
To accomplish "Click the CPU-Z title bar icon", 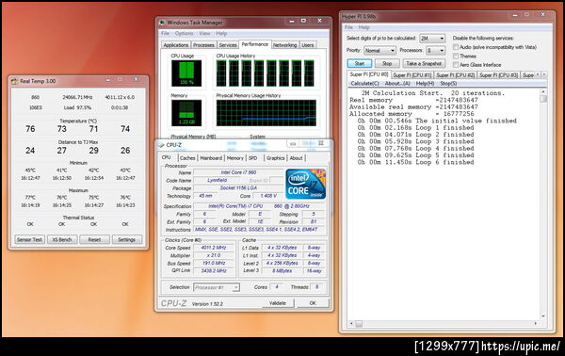I will 161,145.
